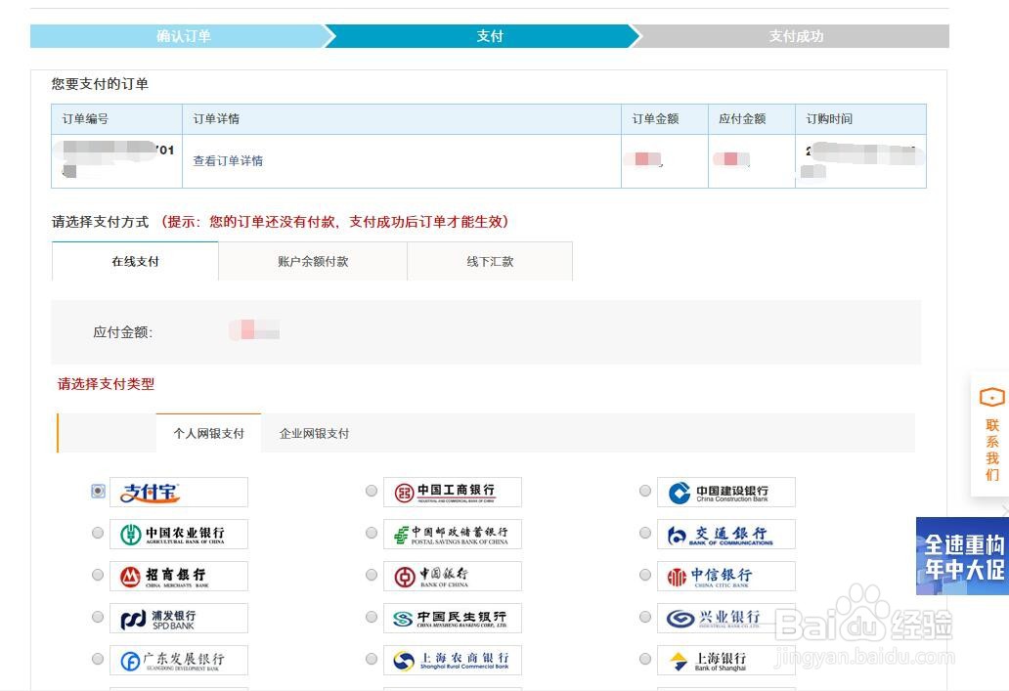Open the 查看订单详情 link
Screen dimensions: 1009x691
click(228, 161)
